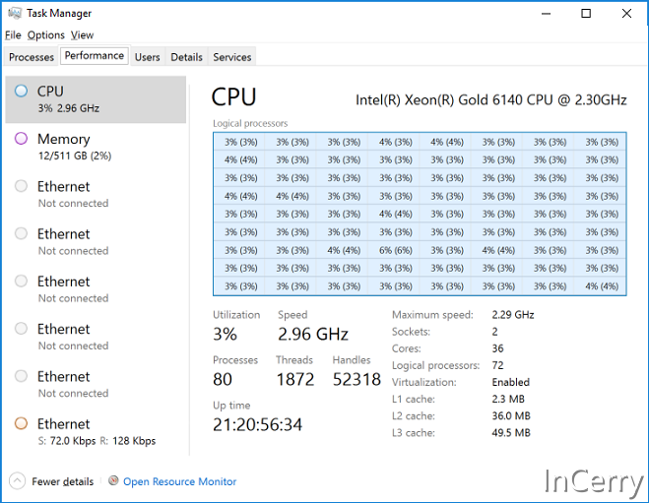Open the Options menu
Screen dimensions: 649x503
[x=45, y=35]
